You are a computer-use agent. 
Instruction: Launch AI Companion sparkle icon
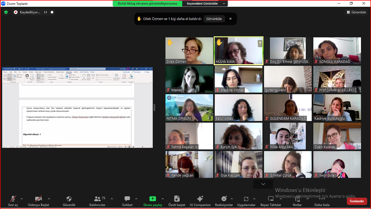200,199
